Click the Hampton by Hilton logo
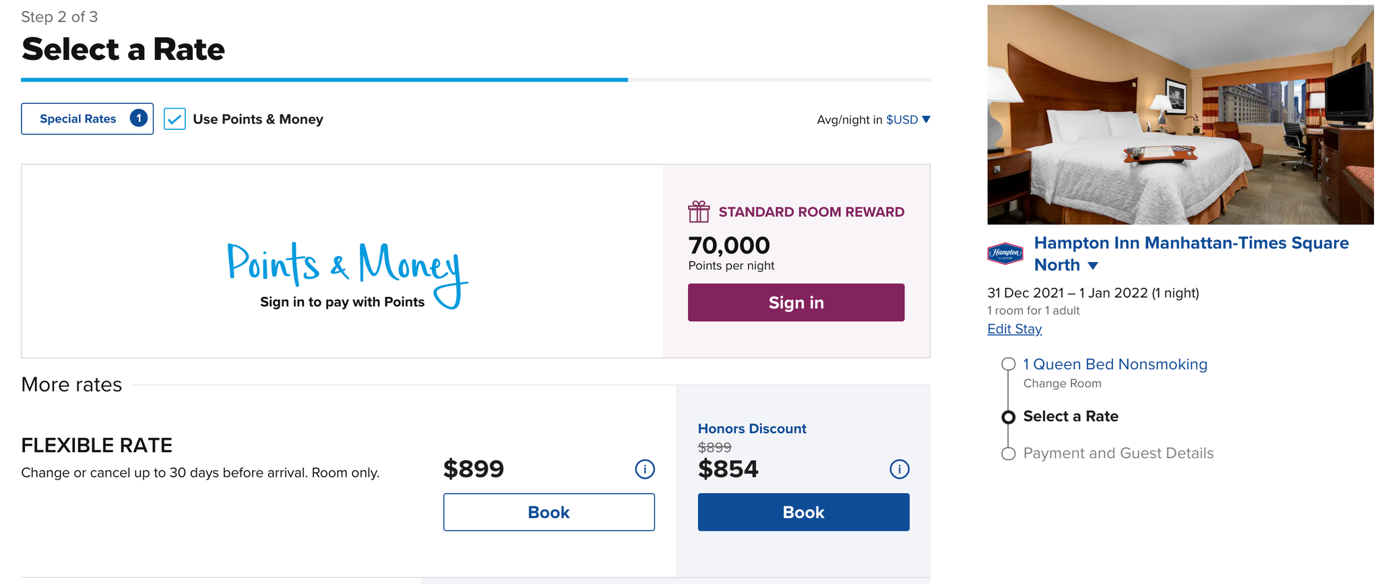Image resolution: width=1380 pixels, height=584 pixels. (1005, 253)
